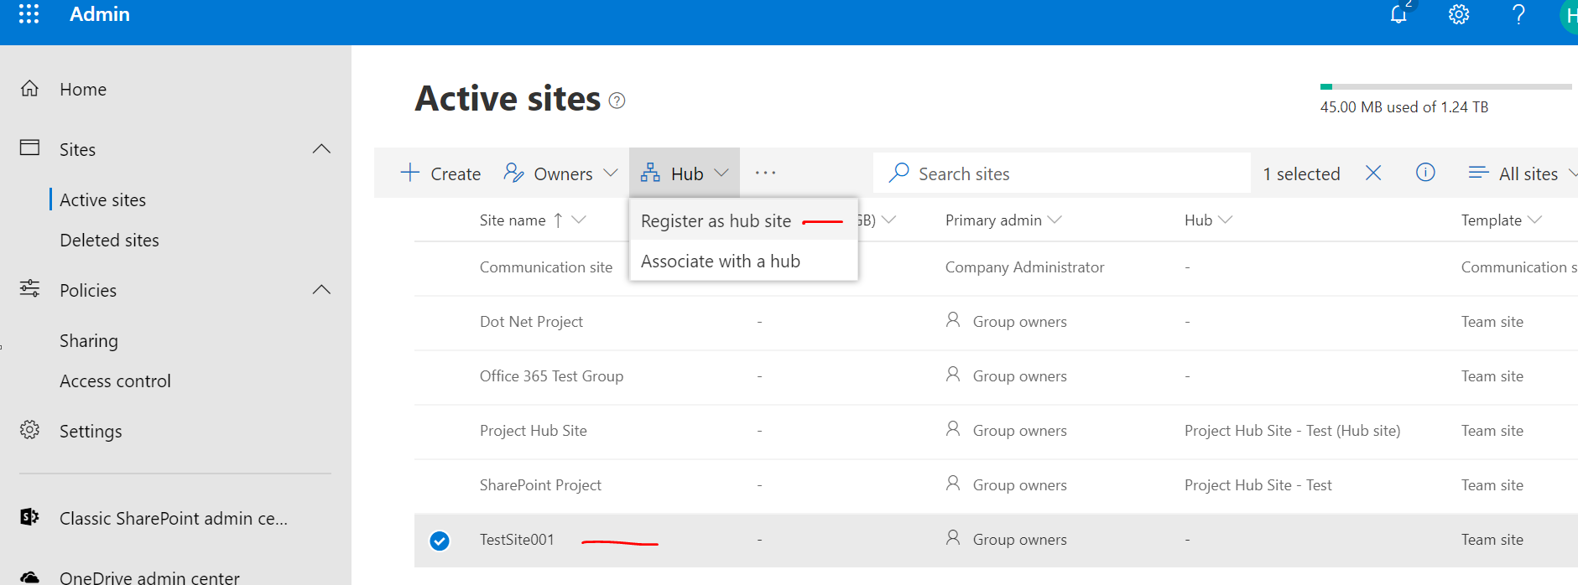Toggle the Hub dropdown chevron
Viewport: 1578px width, 585px height.
(721, 173)
